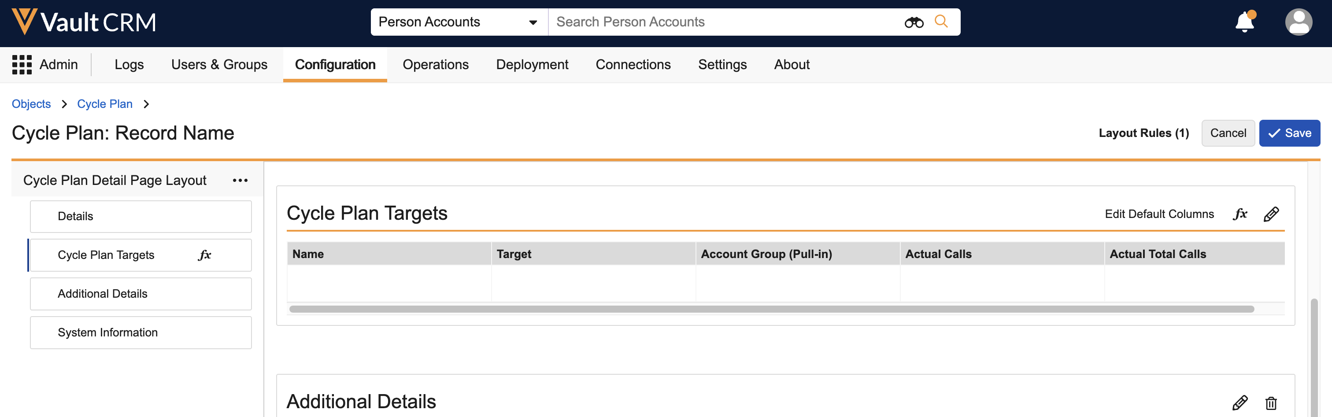Click the Cycle Plan breadcrumb link

click(x=104, y=104)
